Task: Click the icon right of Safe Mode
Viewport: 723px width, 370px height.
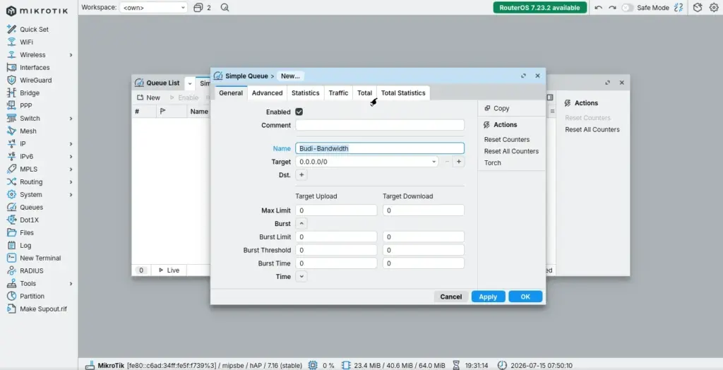Action: (679, 7)
